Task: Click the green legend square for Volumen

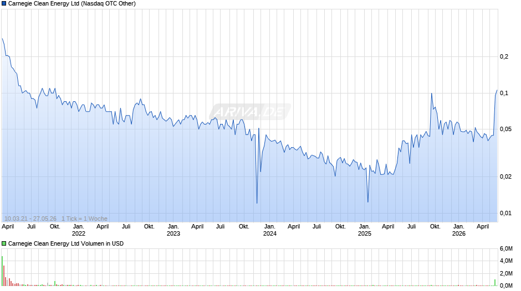Action: (4, 243)
